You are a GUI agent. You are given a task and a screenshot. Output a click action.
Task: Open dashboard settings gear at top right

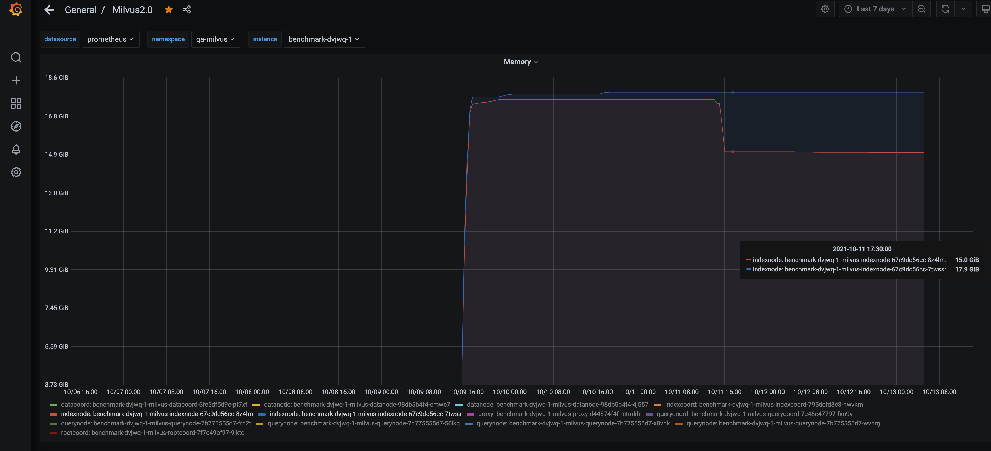click(x=825, y=8)
